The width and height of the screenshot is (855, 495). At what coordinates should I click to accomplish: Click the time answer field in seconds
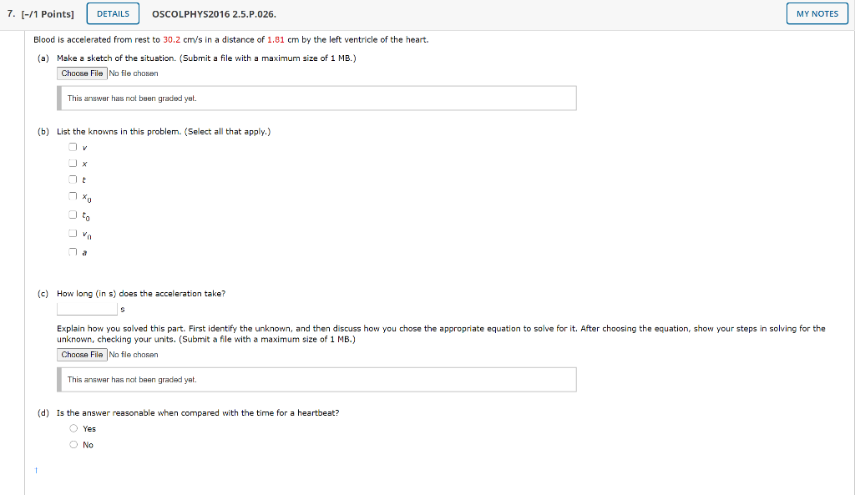pyautogui.click(x=87, y=309)
